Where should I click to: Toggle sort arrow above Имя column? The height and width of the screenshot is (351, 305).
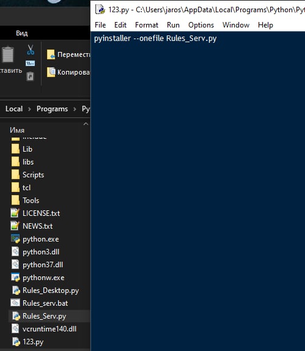[x=86, y=124]
